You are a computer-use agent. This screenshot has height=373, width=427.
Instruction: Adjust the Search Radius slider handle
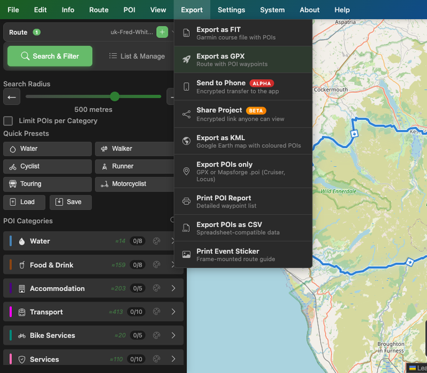point(115,96)
